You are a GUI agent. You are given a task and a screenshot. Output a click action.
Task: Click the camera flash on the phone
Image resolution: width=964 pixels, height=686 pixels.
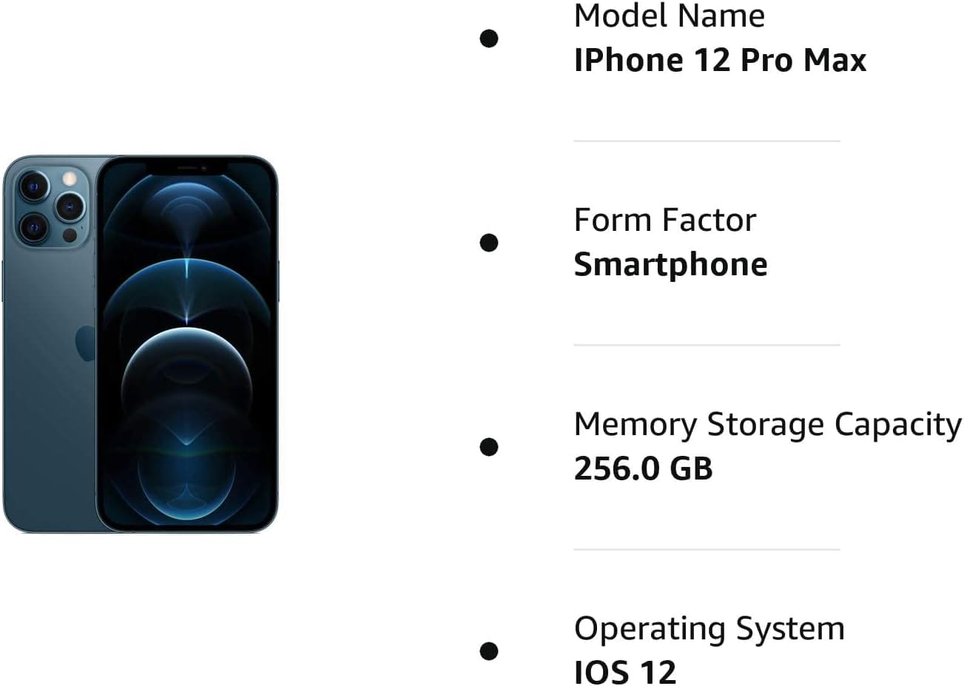(x=70, y=178)
